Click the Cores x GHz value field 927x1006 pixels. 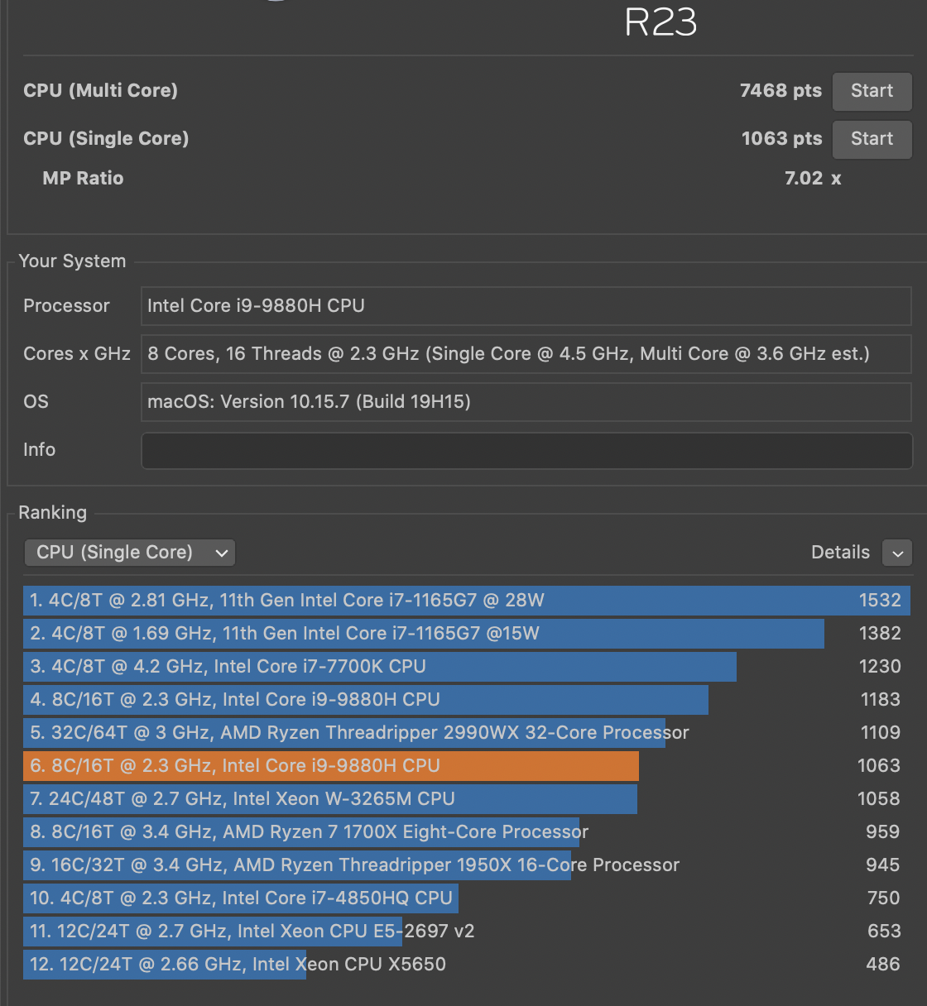point(526,354)
